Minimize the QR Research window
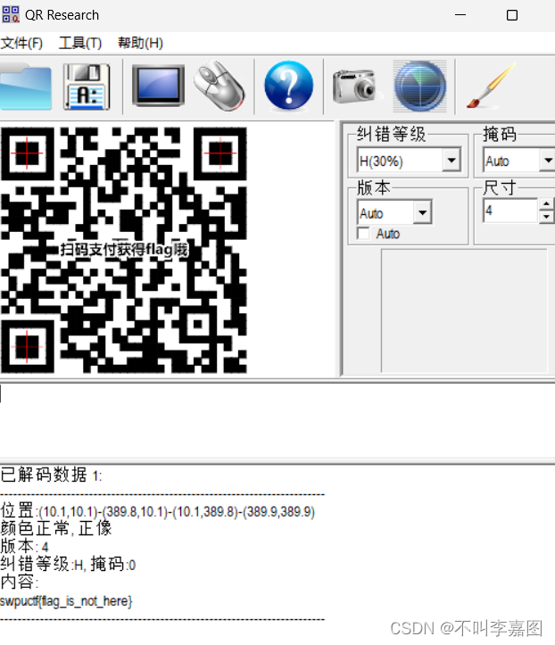This screenshot has height=645, width=555. pos(460,15)
